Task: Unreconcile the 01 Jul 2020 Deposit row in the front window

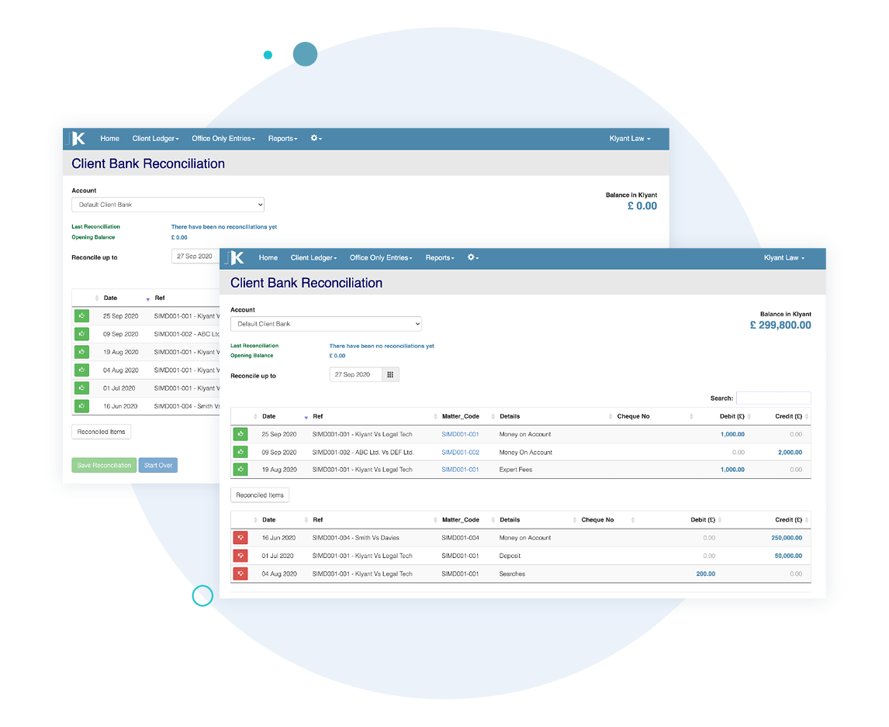Action: [x=240, y=556]
